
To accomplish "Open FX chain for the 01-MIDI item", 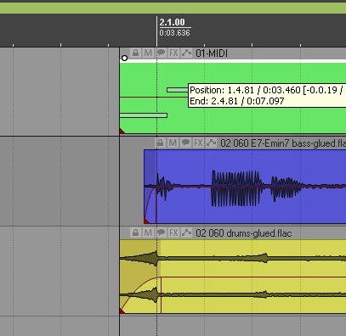I will click(173, 53).
